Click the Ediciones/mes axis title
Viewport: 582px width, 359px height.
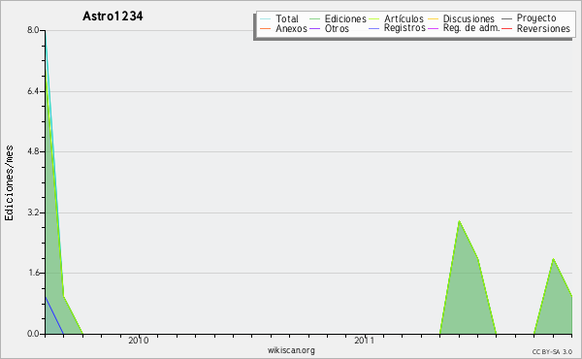click(9, 182)
